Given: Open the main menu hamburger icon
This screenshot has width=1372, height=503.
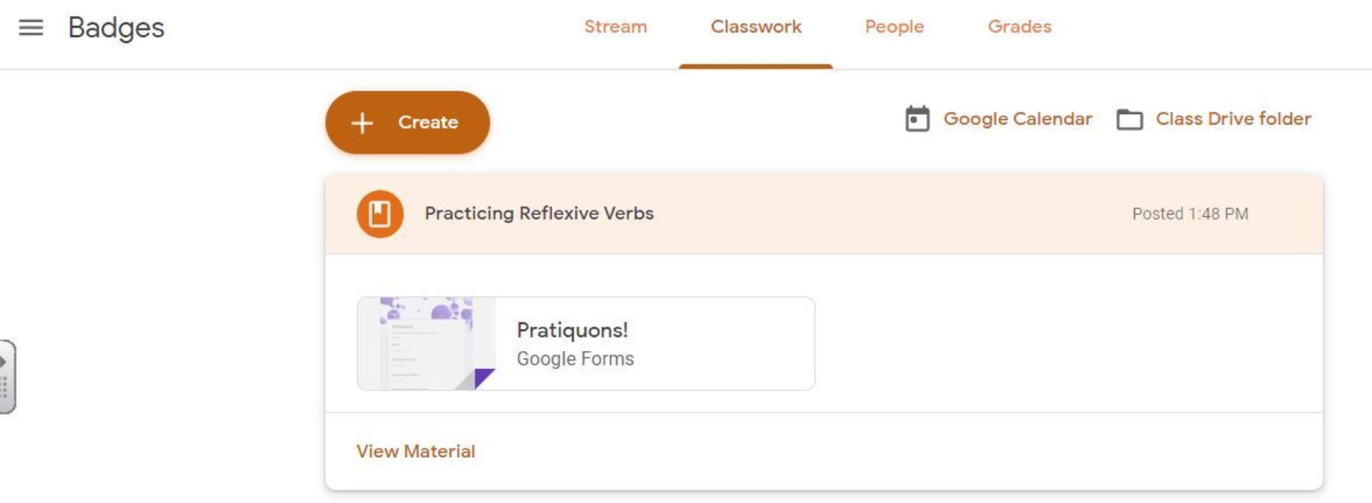Looking at the screenshot, I should 31,27.
